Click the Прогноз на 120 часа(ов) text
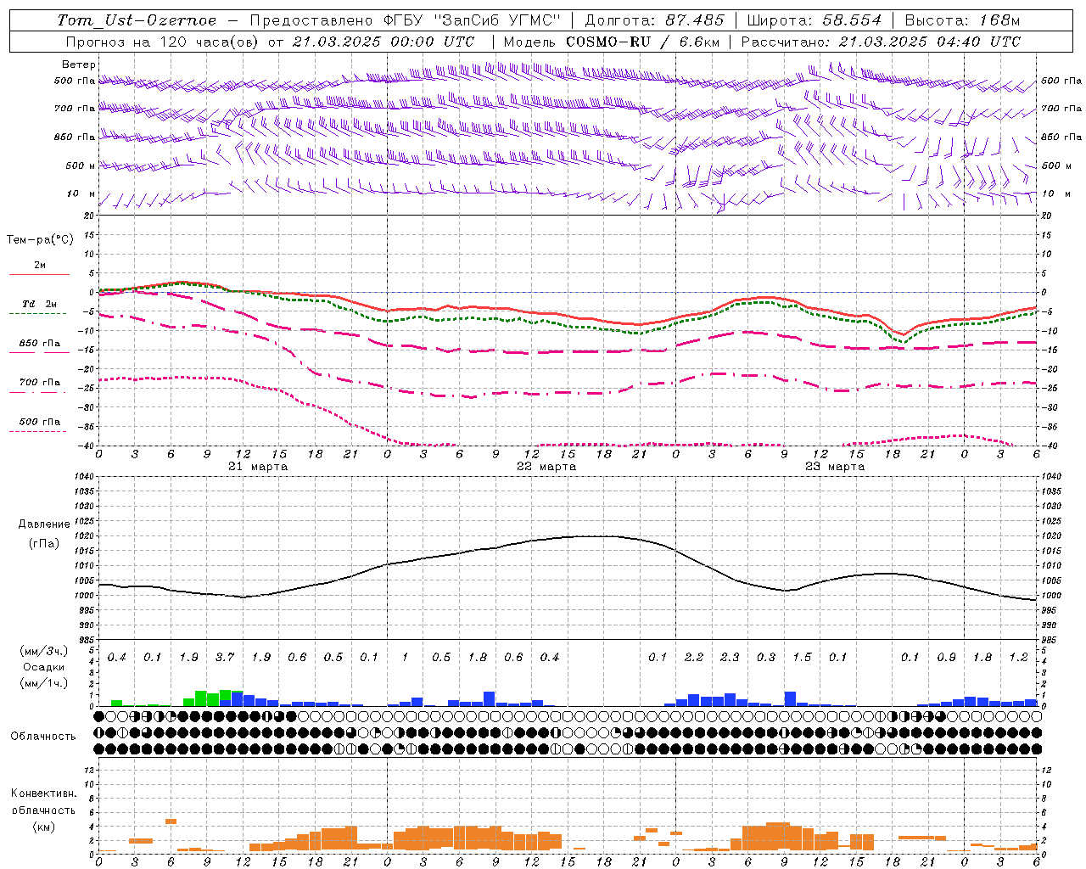The width and height of the screenshot is (1086, 869). (163, 42)
